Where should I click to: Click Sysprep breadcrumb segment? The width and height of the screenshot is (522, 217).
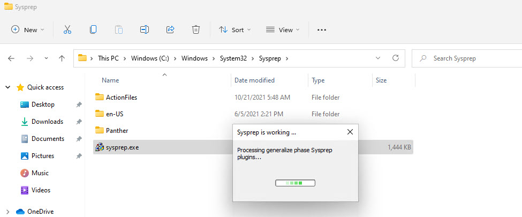click(x=270, y=58)
